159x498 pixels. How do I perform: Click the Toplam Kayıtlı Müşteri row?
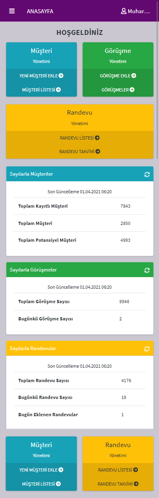point(80,206)
